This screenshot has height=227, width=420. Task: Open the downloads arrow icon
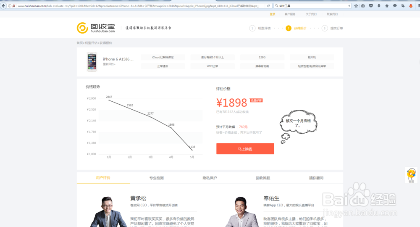coord(379,5)
